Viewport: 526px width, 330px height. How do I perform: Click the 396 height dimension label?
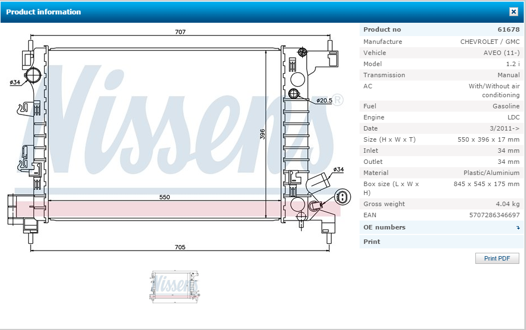tap(262, 134)
